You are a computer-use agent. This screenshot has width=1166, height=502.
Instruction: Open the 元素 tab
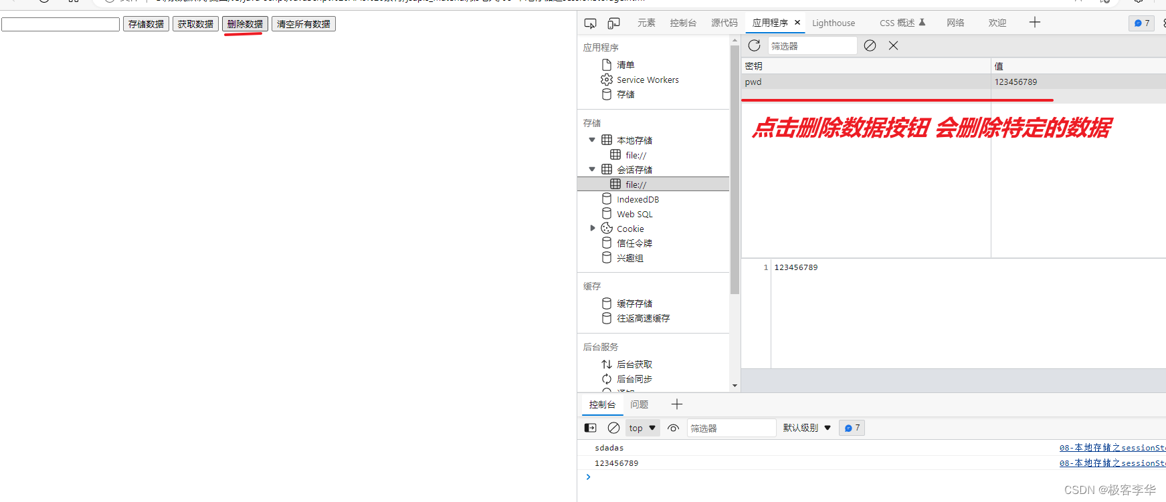pos(646,23)
